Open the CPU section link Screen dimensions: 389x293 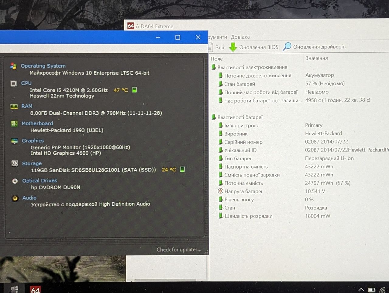[x=26, y=83]
